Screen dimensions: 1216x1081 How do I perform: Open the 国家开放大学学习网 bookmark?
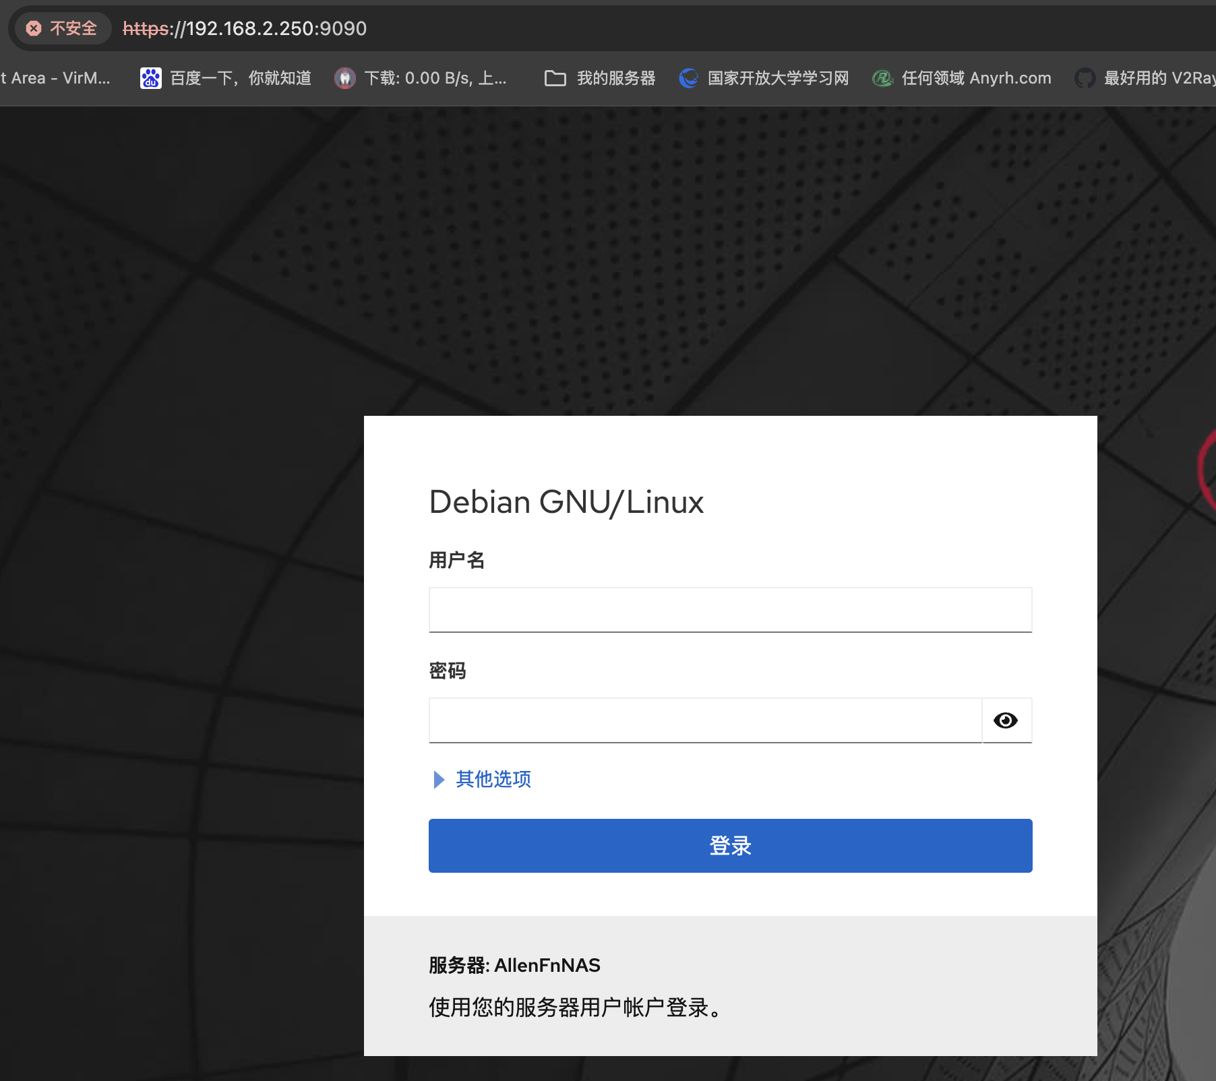click(x=764, y=78)
